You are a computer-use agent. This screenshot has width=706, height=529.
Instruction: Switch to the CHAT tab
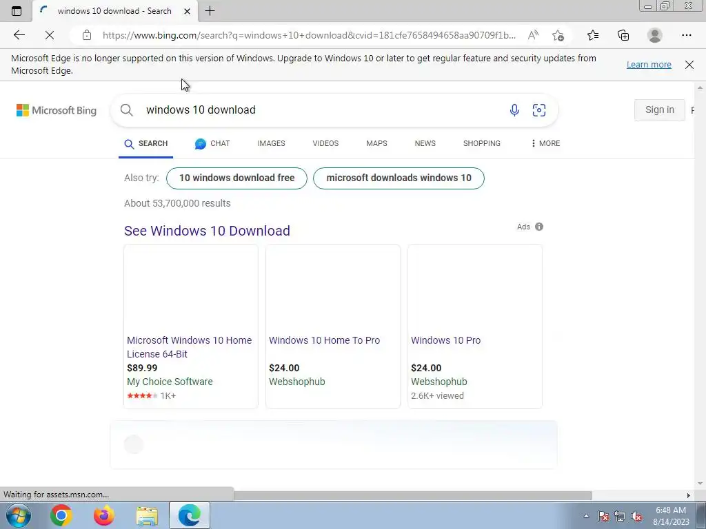(212, 143)
